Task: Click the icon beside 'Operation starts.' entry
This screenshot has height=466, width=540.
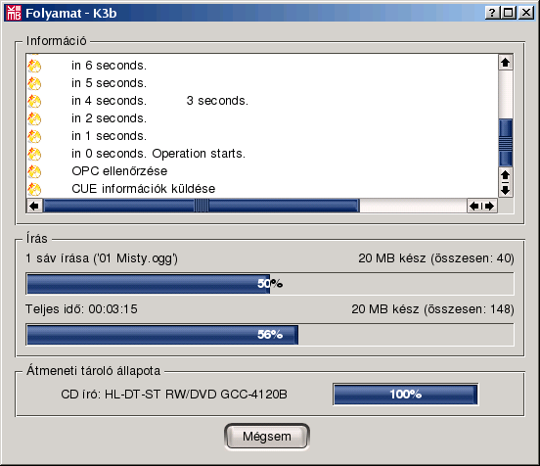Action: coord(34,154)
